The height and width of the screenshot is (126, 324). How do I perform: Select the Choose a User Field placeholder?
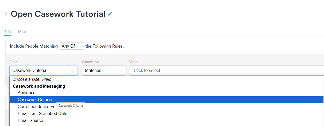32,79
